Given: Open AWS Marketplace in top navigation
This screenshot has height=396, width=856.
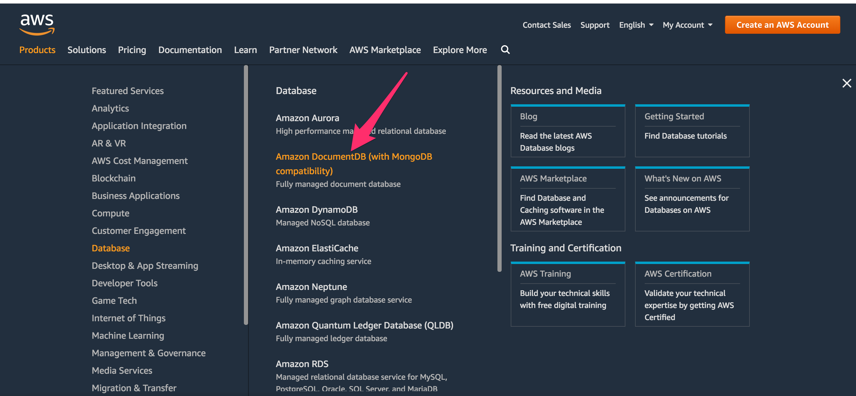Looking at the screenshot, I should click(385, 50).
